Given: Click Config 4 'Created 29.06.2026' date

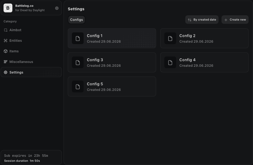Looking at the screenshot, I should tap(196, 66).
